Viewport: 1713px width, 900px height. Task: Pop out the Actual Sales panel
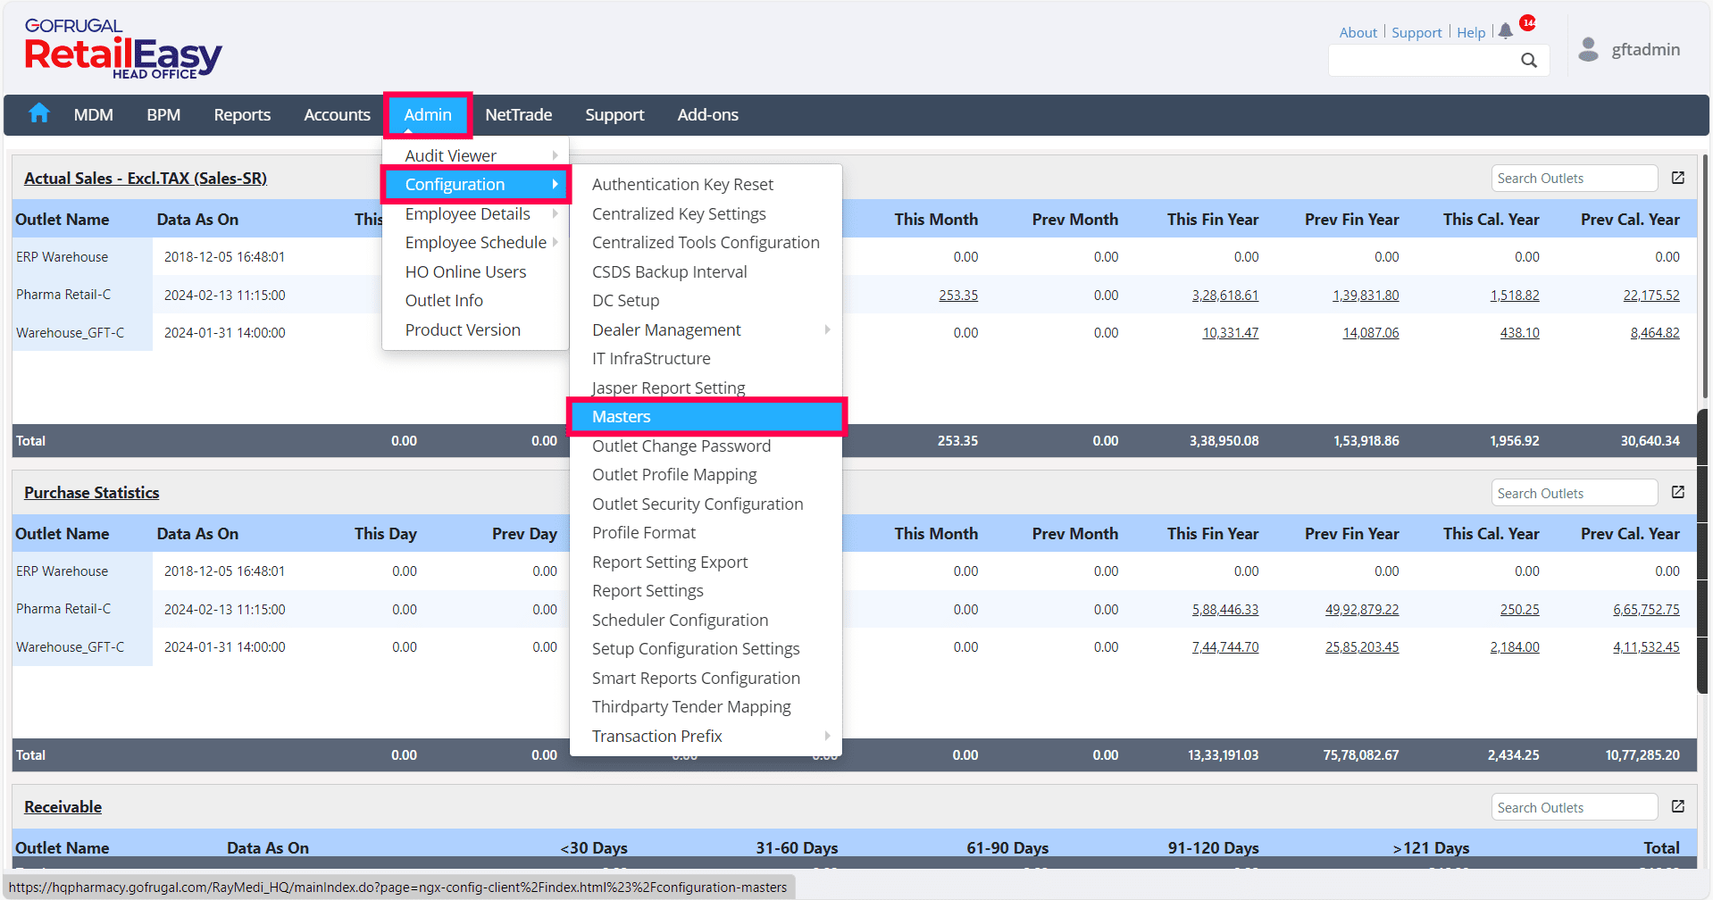click(x=1678, y=178)
